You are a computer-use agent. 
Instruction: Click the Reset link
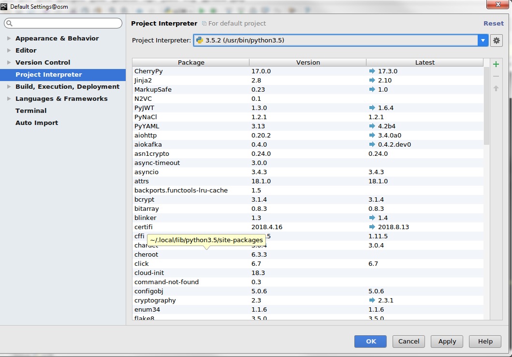[x=493, y=24]
